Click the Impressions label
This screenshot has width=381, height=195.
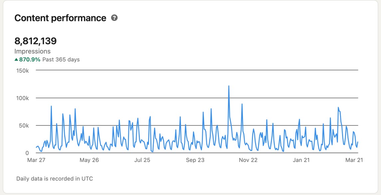(32, 51)
